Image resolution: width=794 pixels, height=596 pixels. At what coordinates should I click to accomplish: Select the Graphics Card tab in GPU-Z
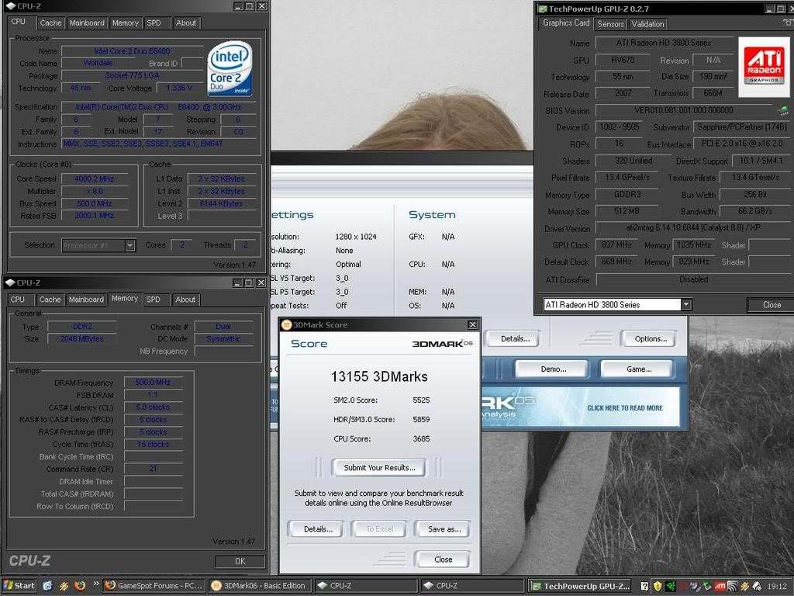click(x=566, y=23)
